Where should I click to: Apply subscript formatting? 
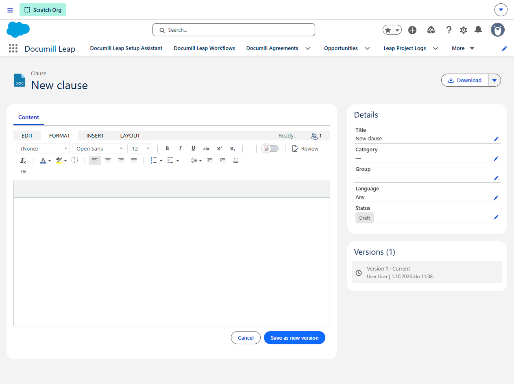(x=233, y=148)
